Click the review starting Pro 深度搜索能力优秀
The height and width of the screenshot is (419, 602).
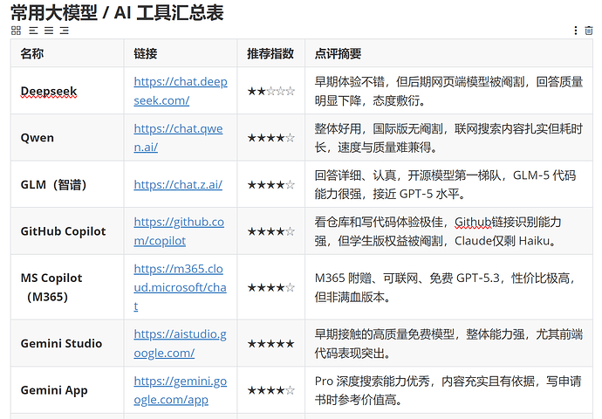448,390
